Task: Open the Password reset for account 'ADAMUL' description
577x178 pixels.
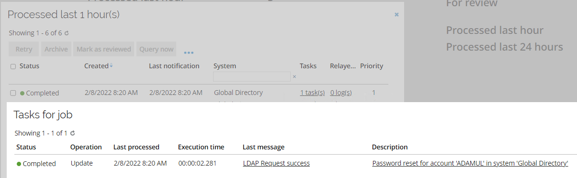Action: pos(470,163)
